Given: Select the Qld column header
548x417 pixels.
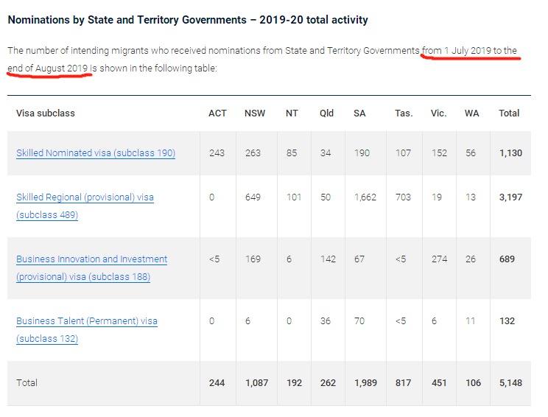Looking at the screenshot, I should pos(326,113).
